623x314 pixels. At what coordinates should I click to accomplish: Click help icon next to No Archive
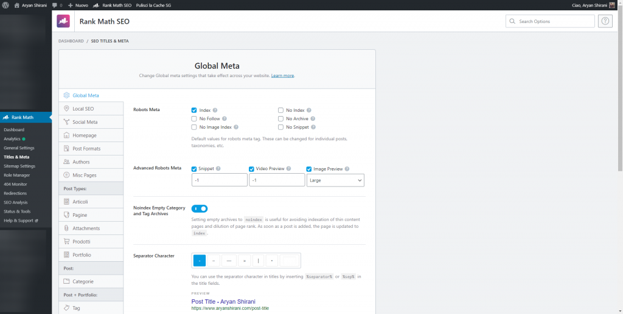click(313, 119)
